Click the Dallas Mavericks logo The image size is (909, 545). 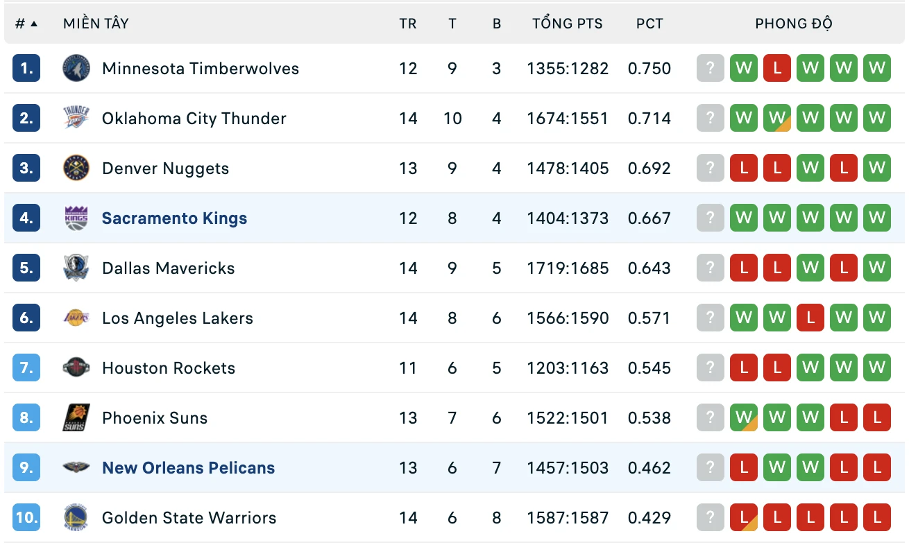point(76,268)
